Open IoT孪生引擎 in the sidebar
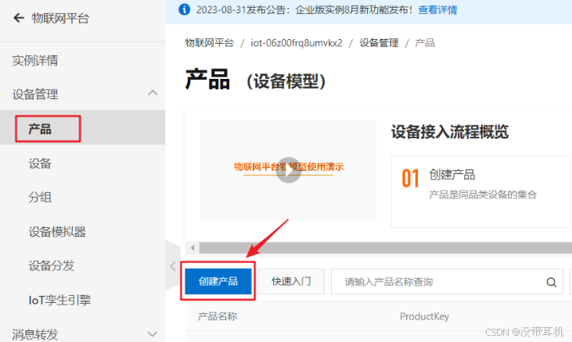Viewport: 572px width, 342px height. [x=59, y=300]
